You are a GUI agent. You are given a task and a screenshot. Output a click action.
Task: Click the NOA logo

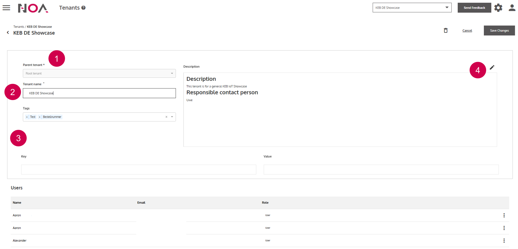(x=33, y=8)
